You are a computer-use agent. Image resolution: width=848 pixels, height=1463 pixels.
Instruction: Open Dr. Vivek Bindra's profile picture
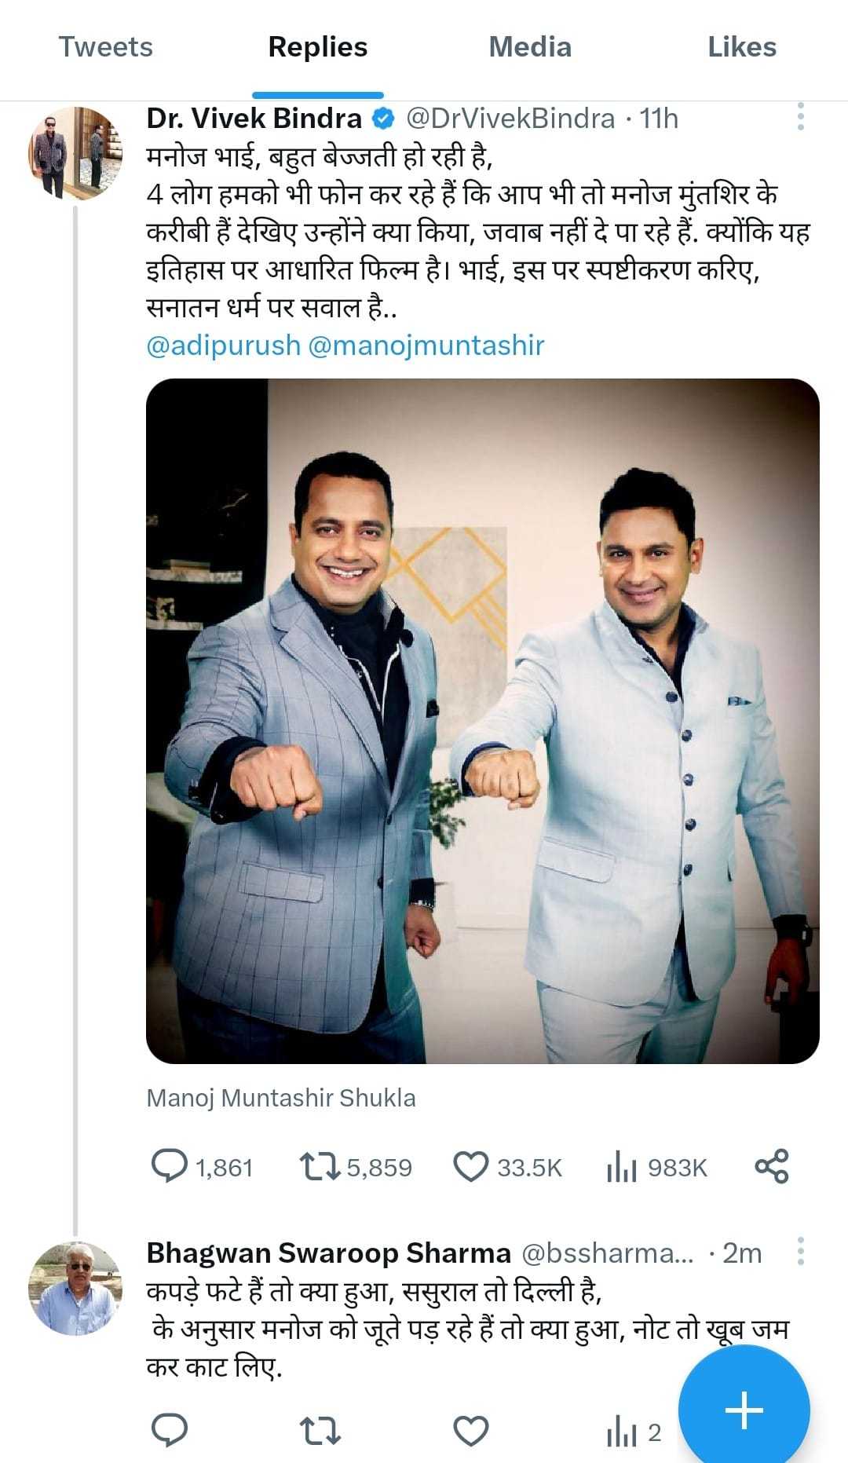pos(76,154)
